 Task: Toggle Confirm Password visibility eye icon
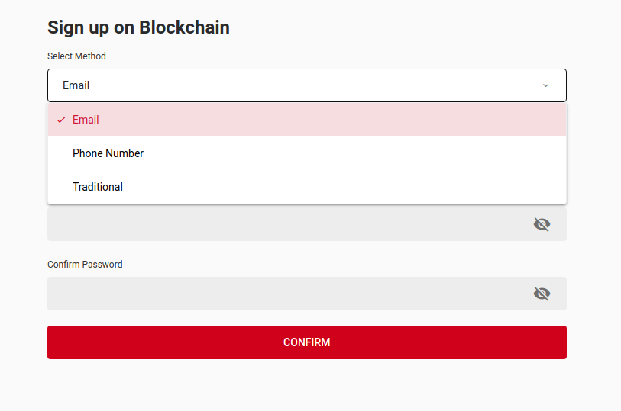pos(542,294)
